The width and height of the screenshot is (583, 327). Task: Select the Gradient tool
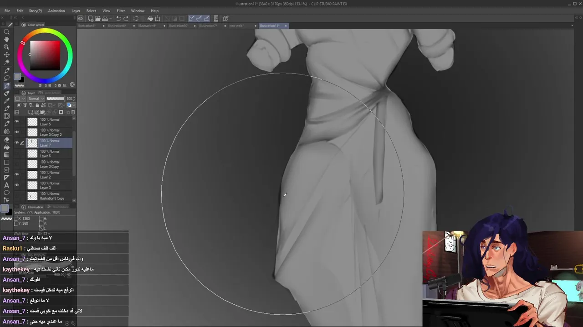pos(6,155)
